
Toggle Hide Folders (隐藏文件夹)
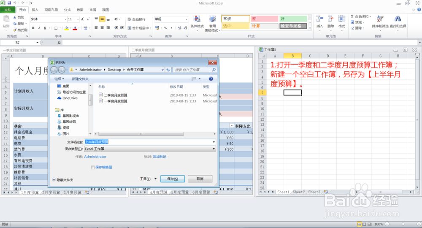[63, 180]
